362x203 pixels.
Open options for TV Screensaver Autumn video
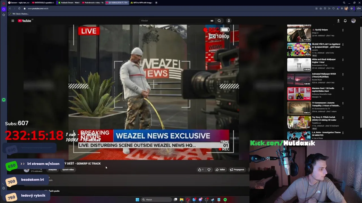[343, 103]
